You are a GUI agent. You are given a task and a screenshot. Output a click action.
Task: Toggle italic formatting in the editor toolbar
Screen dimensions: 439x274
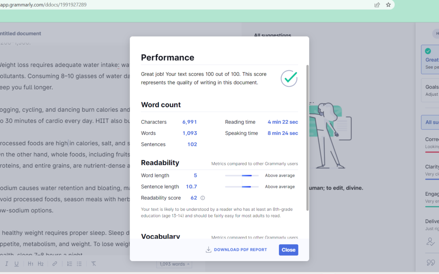pos(7,264)
